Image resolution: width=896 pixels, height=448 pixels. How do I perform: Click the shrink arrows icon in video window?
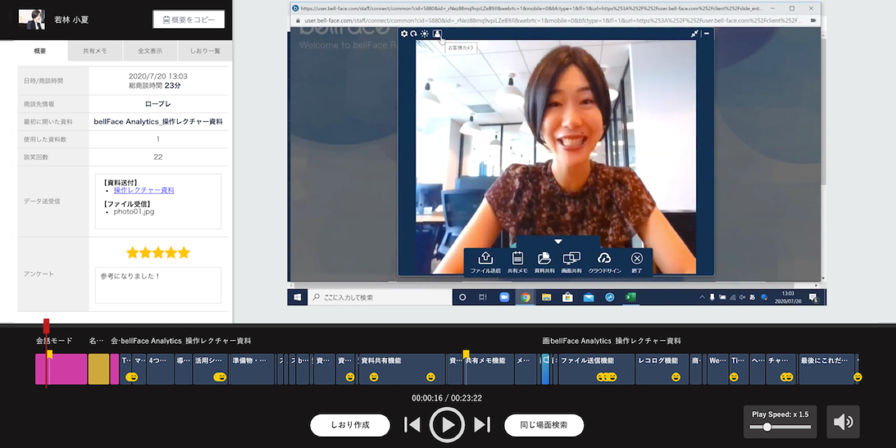(x=694, y=34)
